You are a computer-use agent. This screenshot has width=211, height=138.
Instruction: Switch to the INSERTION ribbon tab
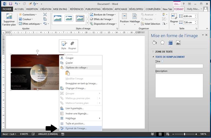pyautogui.click(x=32, y=9)
